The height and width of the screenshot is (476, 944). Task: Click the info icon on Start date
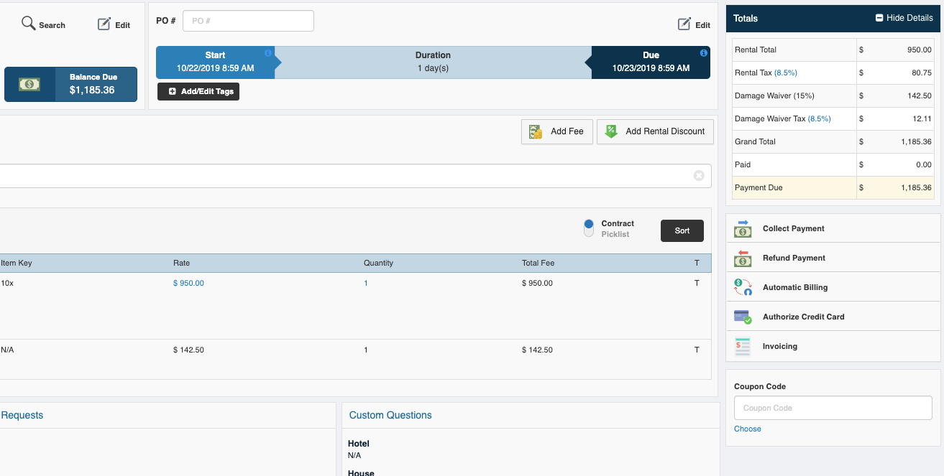268,53
